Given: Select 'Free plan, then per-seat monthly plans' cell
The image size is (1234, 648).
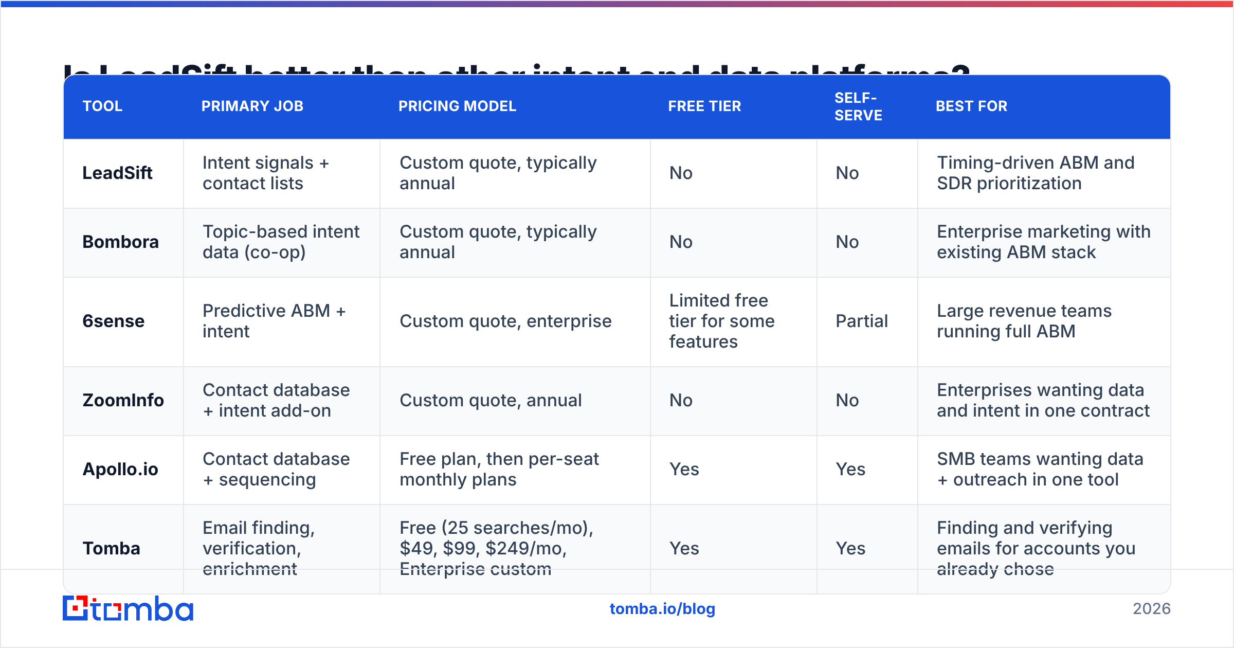Looking at the screenshot, I should (515, 470).
